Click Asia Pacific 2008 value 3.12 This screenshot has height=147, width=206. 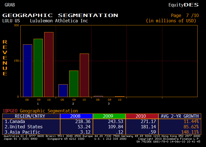coord(85,132)
